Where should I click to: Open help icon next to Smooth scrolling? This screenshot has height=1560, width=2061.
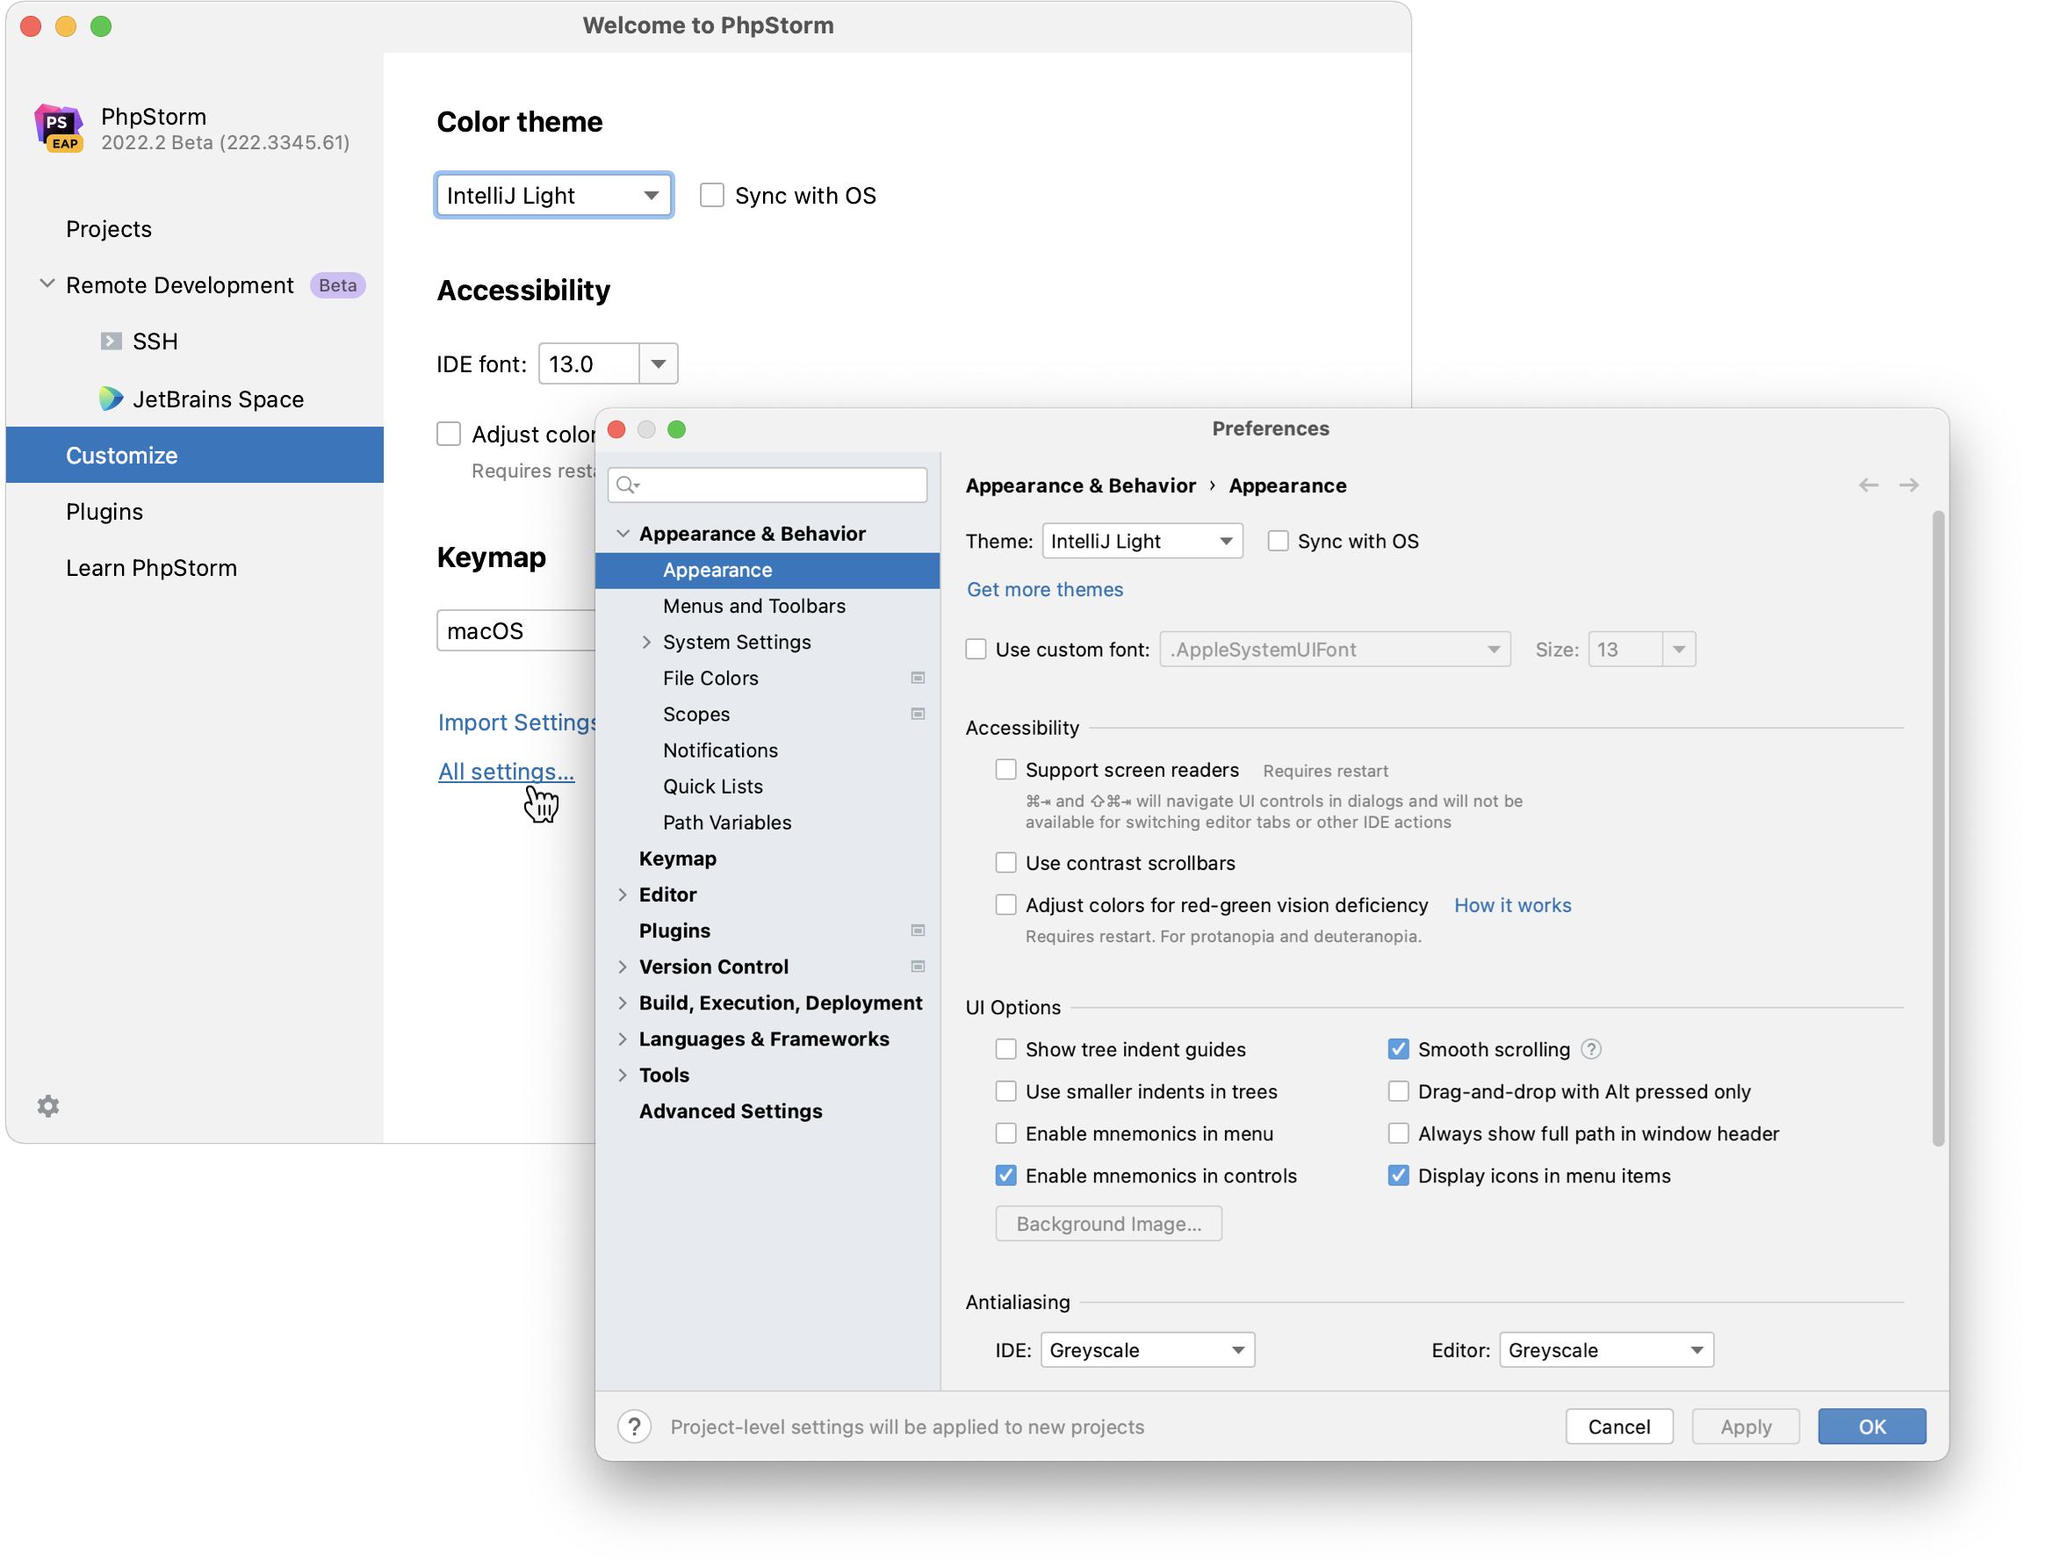coord(1591,1050)
